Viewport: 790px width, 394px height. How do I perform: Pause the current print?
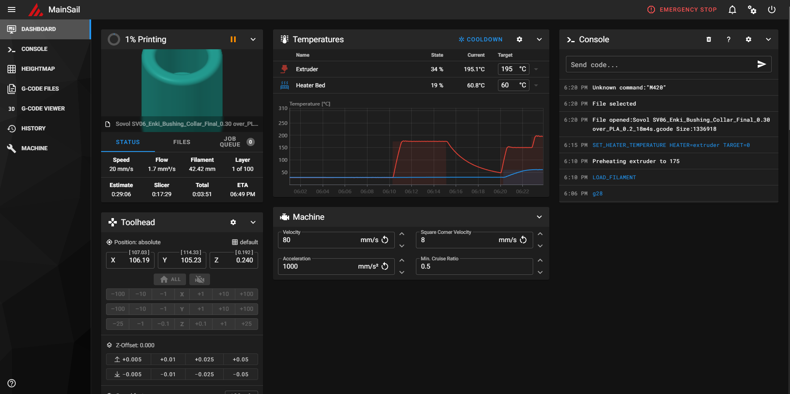pos(233,39)
